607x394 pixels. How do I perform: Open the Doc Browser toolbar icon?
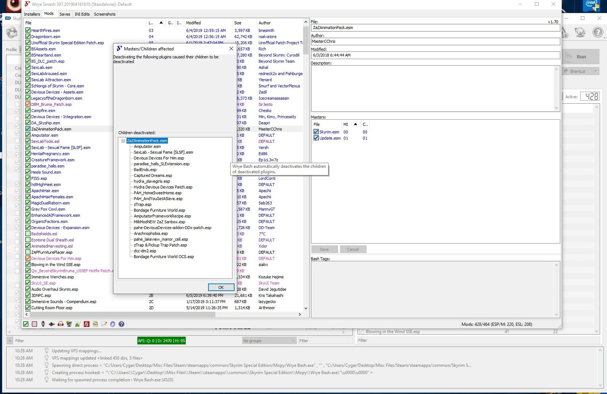(x=95, y=324)
